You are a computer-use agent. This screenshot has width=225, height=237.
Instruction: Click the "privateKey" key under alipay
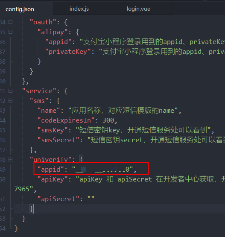[68, 52]
